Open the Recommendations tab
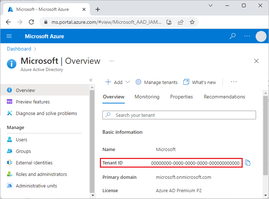Image resolution: width=269 pixels, height=199 pixels. pos(224,97)
